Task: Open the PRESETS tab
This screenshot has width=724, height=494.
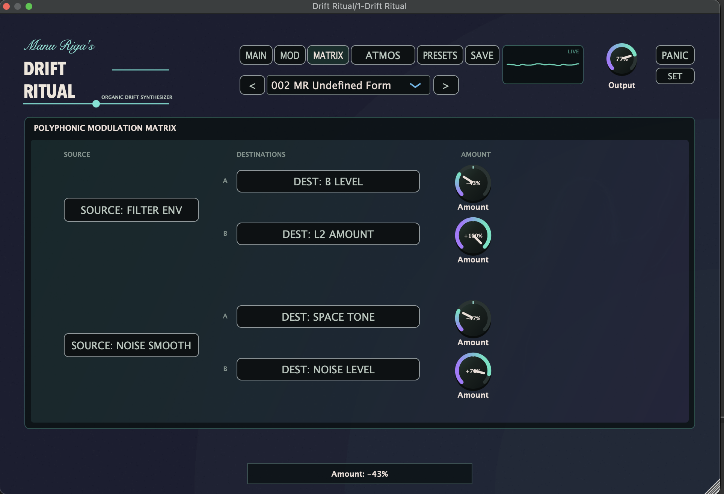Action: (x=440, y=55)
